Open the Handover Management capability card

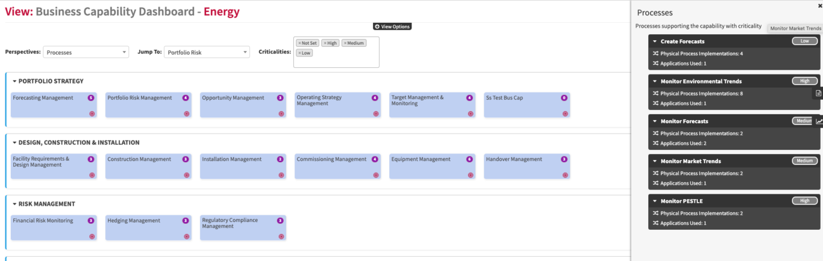pos(527,167)
